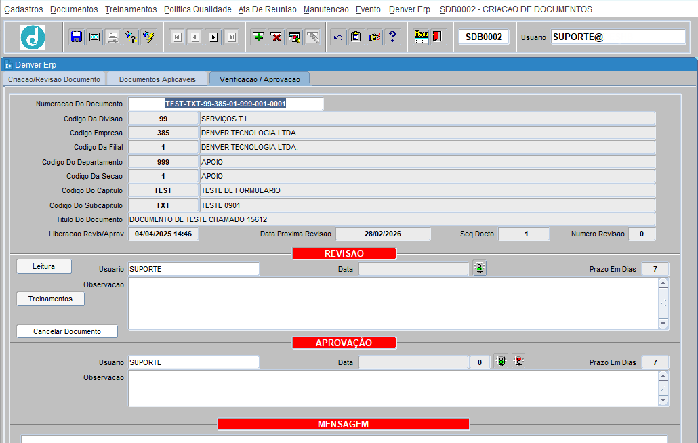This screenshot has height=443, width=698.
Task: Click the Denver 'd' logo icon
Action: tap(33, 37)
